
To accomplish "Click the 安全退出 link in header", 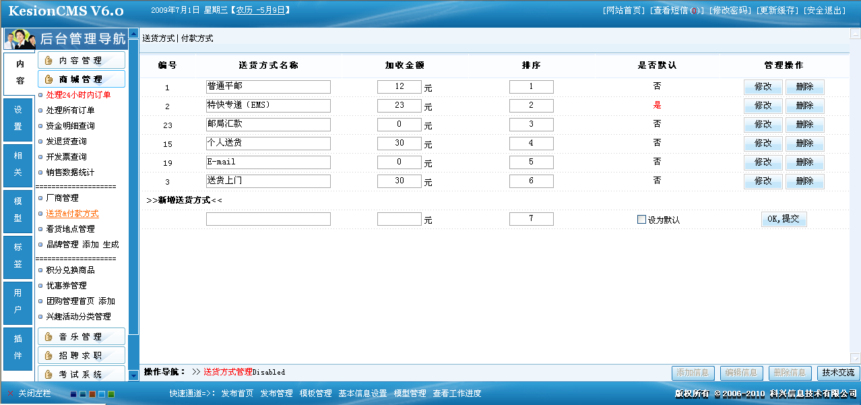I will [825, 11].
